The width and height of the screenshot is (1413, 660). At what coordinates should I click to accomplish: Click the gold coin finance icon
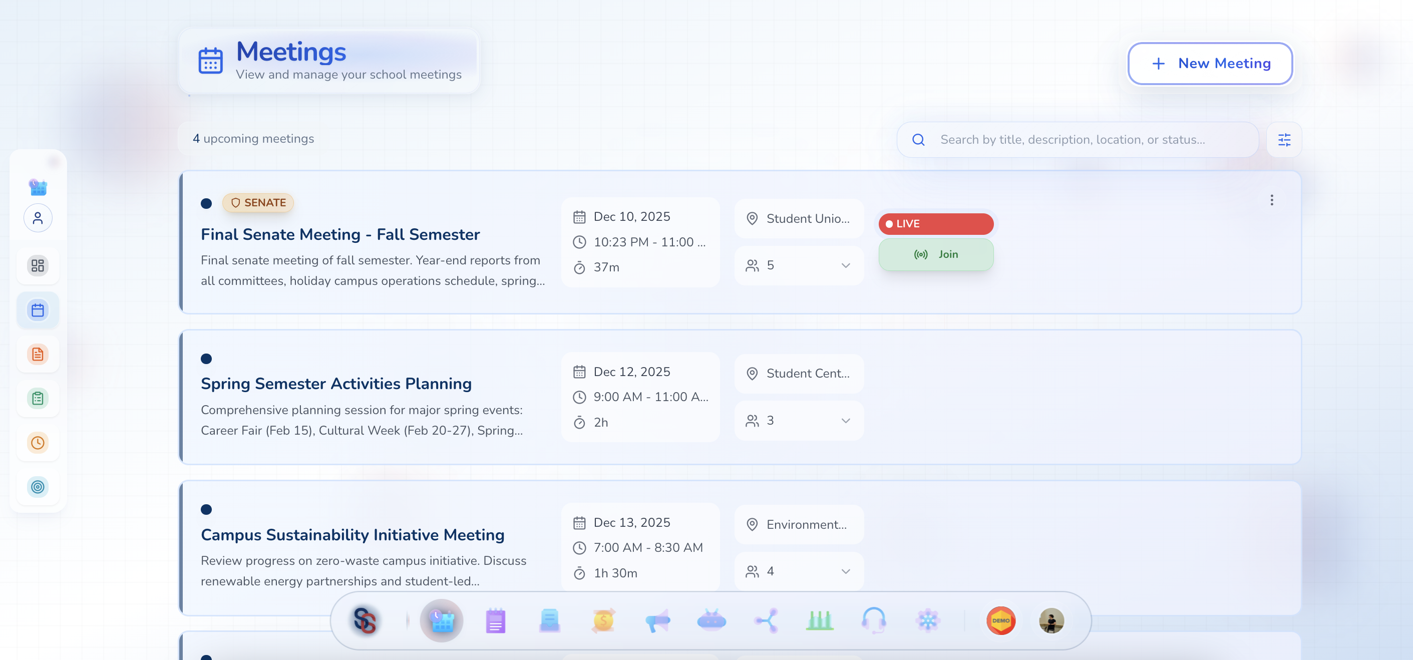coord(603,621)
